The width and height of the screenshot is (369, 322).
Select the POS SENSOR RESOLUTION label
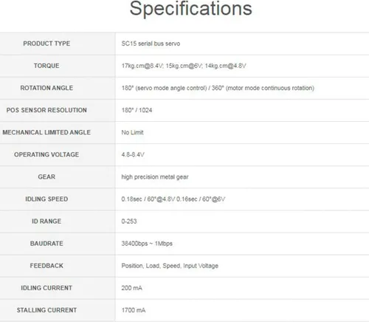(x=46, y=110)
